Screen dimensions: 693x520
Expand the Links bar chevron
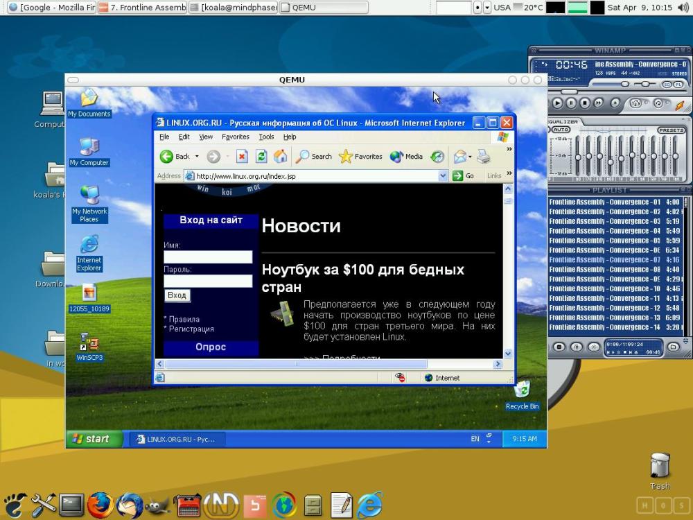[509, 173]
